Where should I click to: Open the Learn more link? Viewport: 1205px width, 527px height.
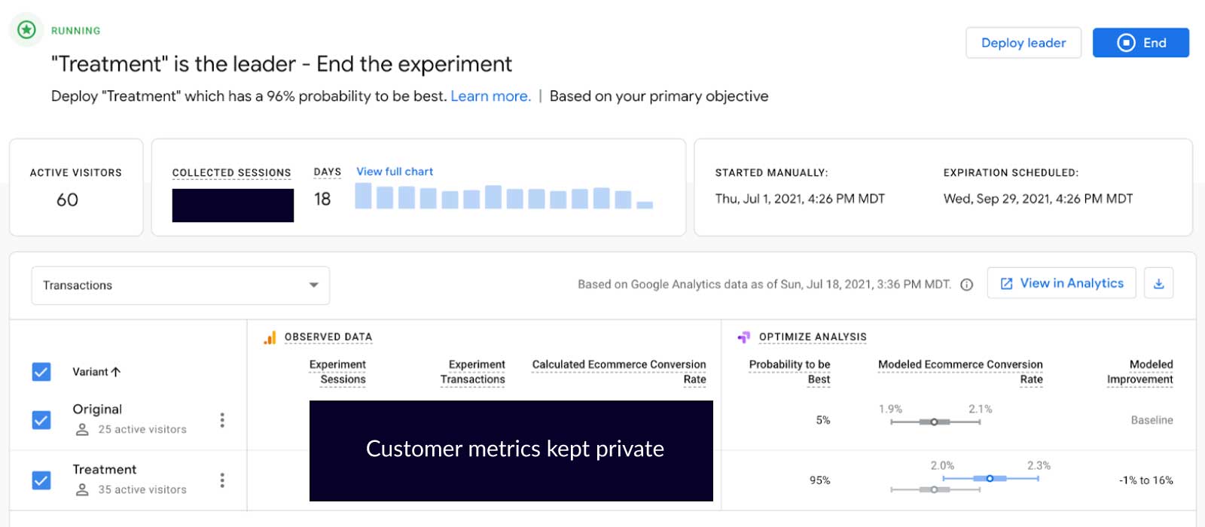[490, 96]
